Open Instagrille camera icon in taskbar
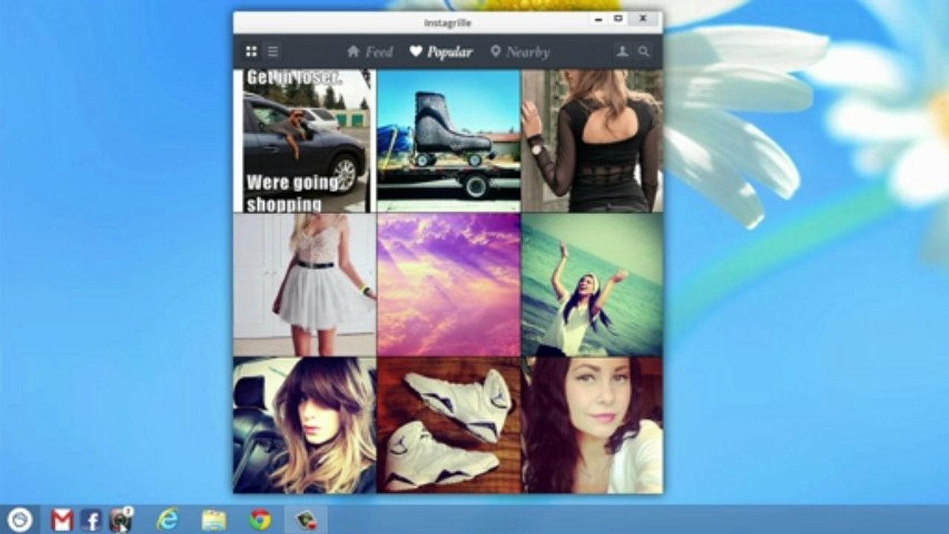Screen dimensions: 949x534 (120, 520)
